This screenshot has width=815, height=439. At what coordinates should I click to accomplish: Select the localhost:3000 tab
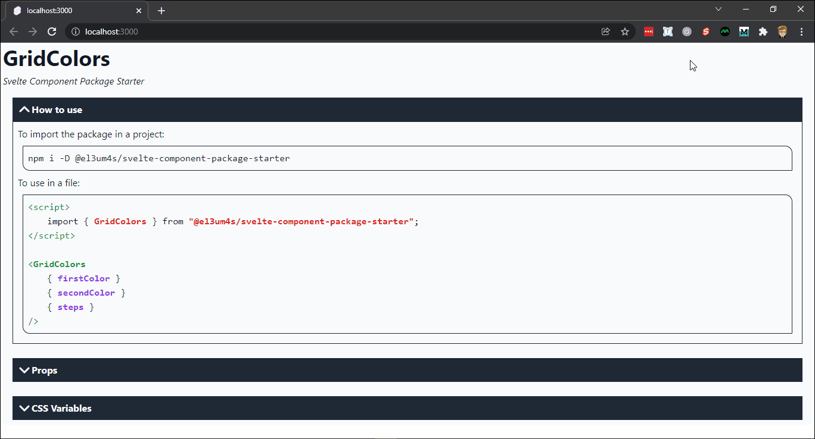(x=76, y=11)
